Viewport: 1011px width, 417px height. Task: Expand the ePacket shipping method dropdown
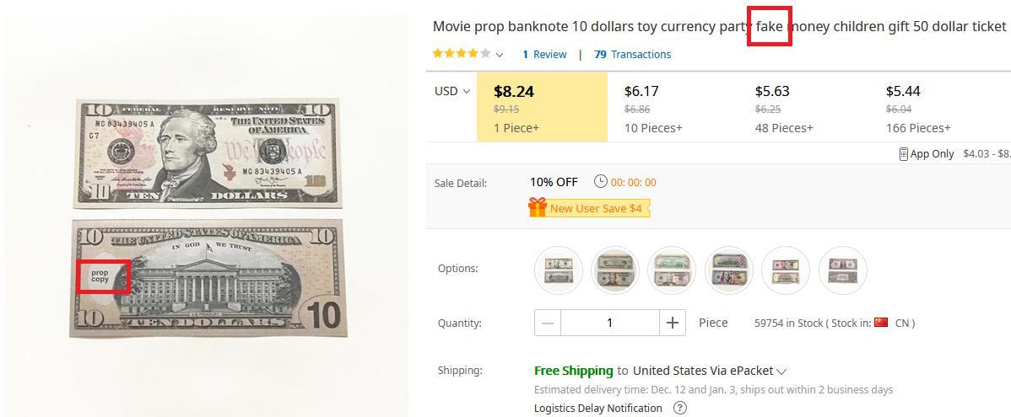[x=781, y=371]
